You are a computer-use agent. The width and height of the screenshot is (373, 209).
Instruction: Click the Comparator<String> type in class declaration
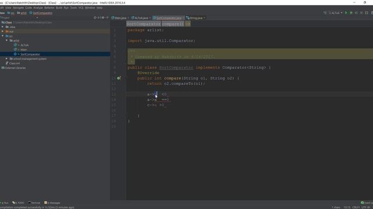[x=244, y=67]
